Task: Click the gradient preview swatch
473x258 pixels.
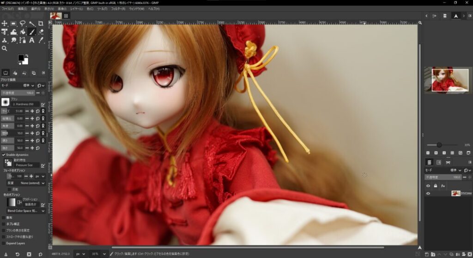Action: tap(11, 202)
